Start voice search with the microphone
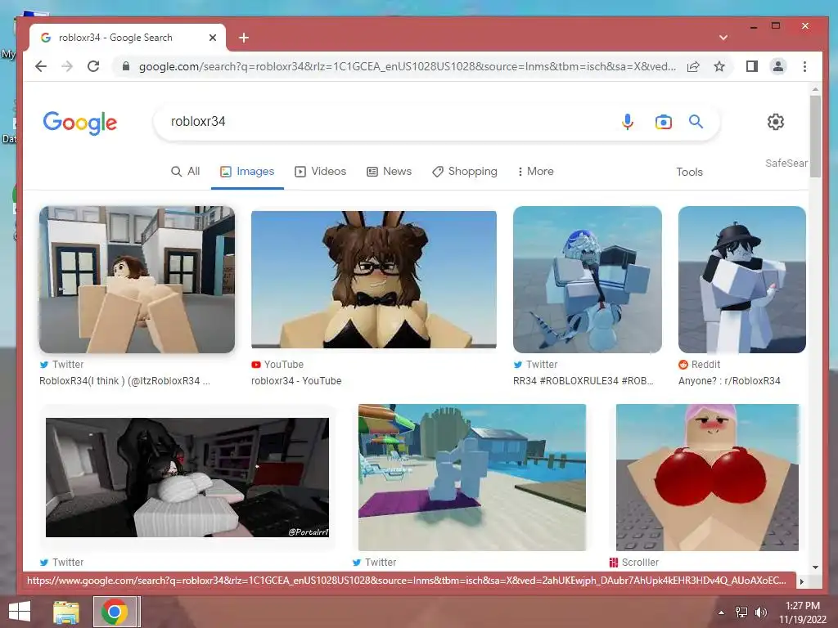This screenshot has height=628, width=838. click(628, 122)
